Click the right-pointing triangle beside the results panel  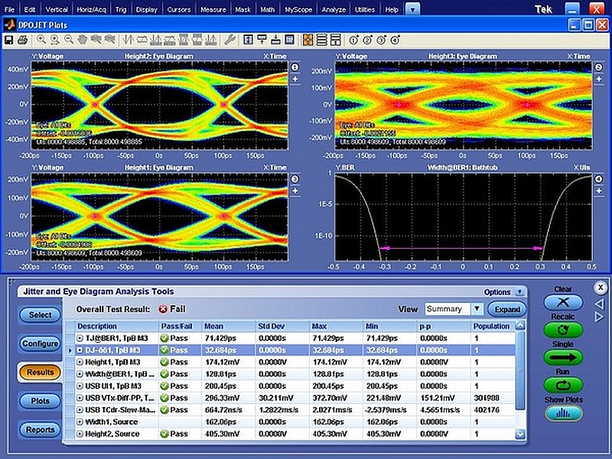click(x=600, y=317)
